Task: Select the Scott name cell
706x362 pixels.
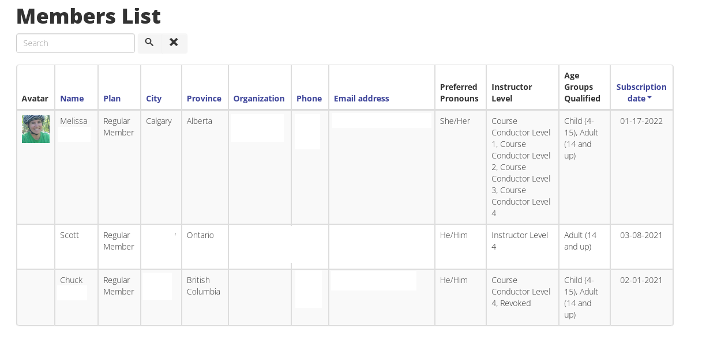Action: [x=77, y=247]
